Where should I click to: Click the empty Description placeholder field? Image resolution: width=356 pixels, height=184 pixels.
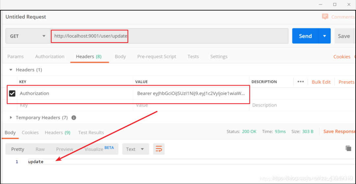302,105
